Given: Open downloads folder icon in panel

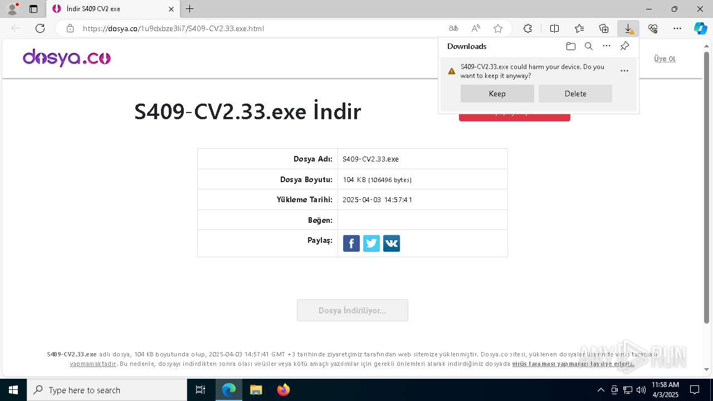Looking at the screenshot, I should [x=571, y=46].
